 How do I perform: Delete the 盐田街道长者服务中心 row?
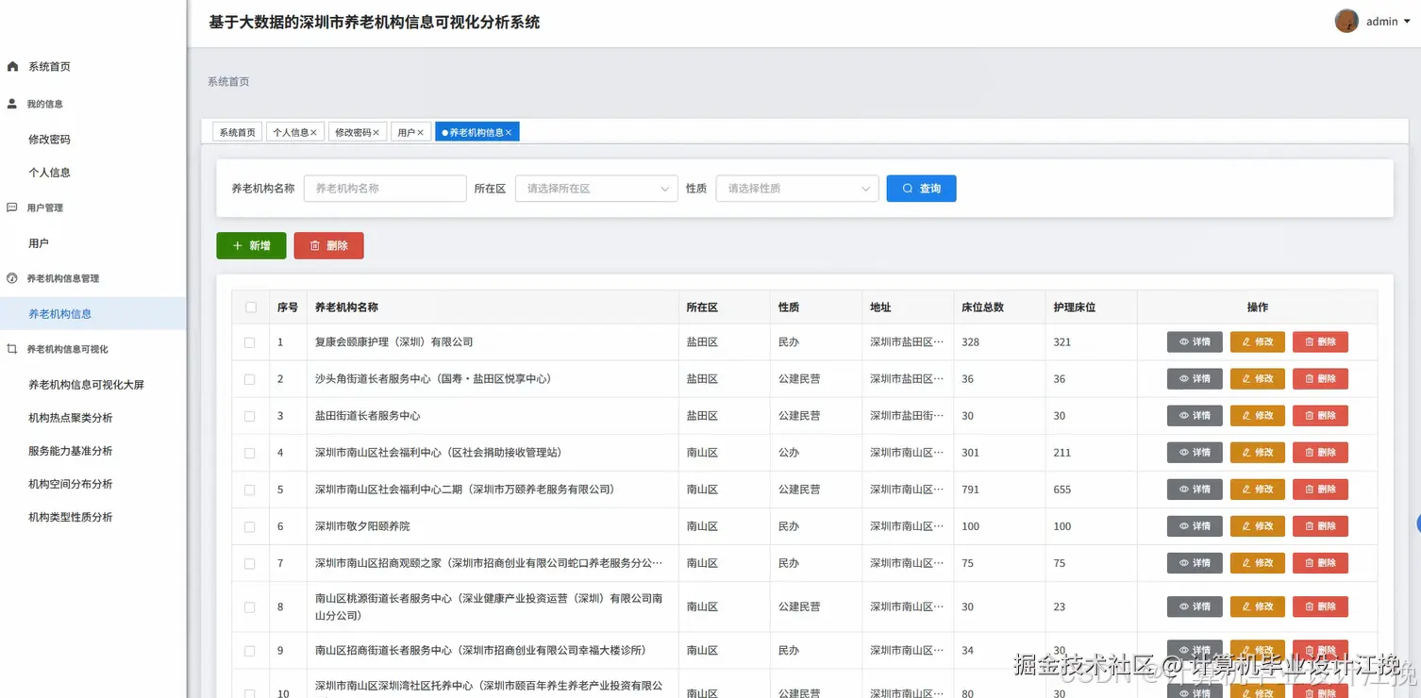click(1320, 416)
